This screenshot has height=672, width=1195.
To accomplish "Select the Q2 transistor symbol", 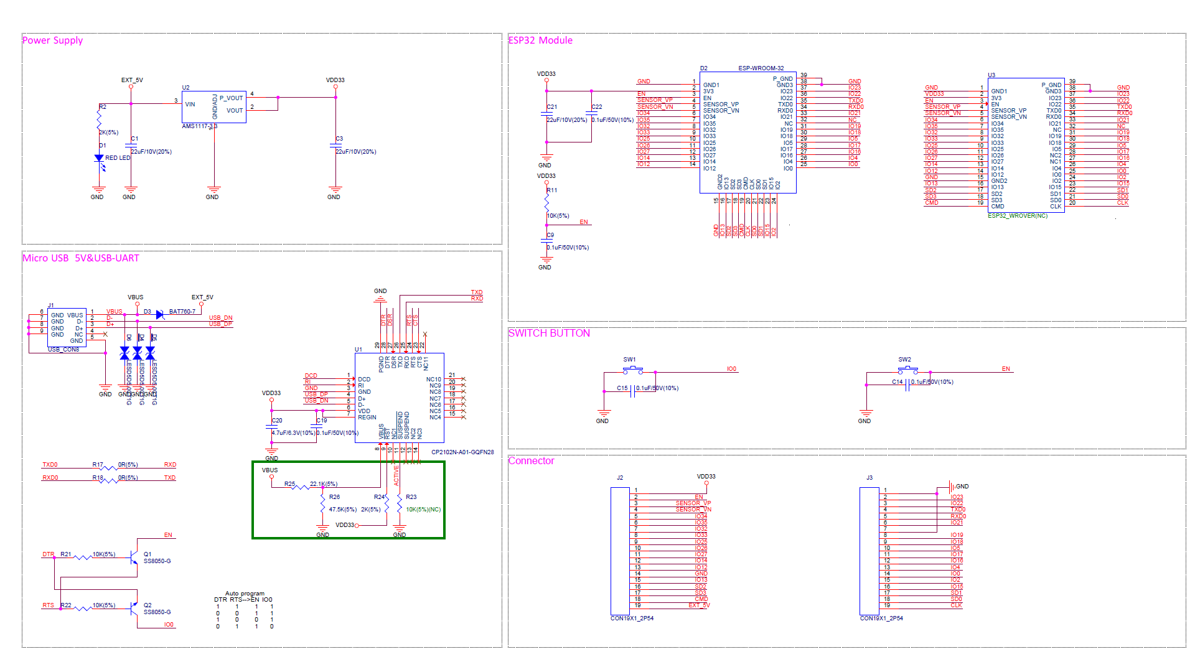I will [x=133, y=608].
